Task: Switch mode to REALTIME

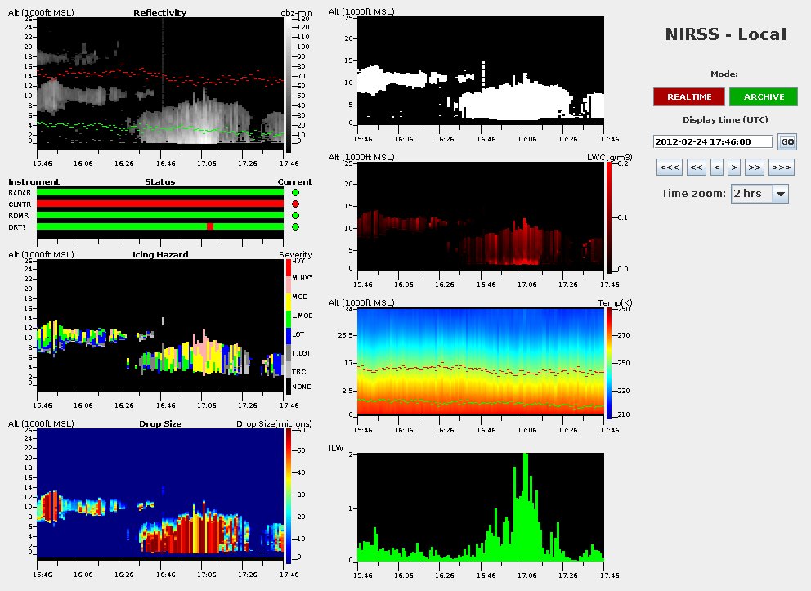Action: (x=689, y=96)
